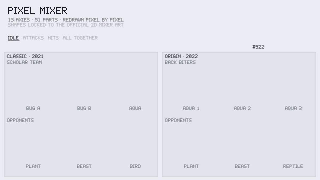Select the BUG B axie slot
The image size is (320, 180).
tap(84, 108)
